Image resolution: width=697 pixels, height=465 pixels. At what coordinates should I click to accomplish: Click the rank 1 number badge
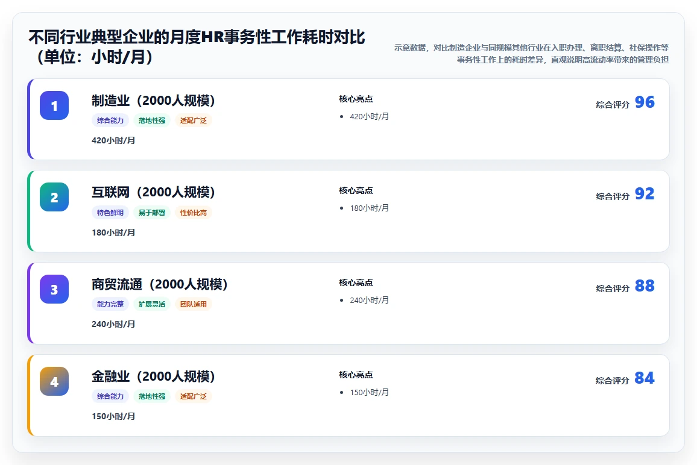click(x=54, y=105)
